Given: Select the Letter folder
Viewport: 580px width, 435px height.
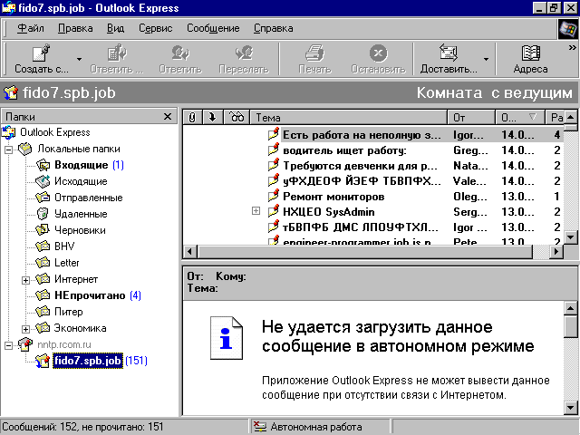Looking at the screenshot, I should pos(66,263).
